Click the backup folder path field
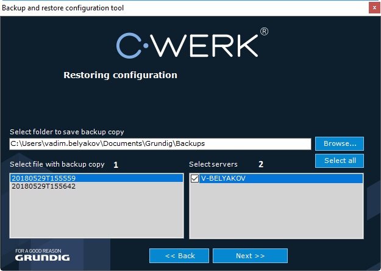Image resolution: width=381 pixels, height=271 pixels. 160,143
